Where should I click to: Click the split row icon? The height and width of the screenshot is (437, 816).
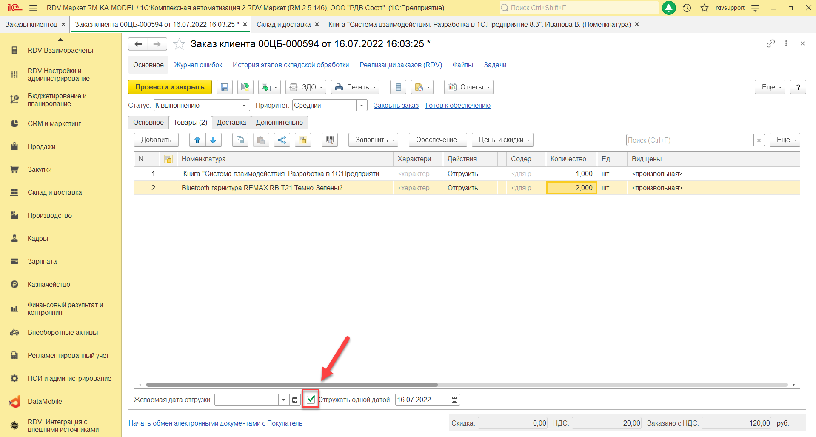[x=282, y=140]
